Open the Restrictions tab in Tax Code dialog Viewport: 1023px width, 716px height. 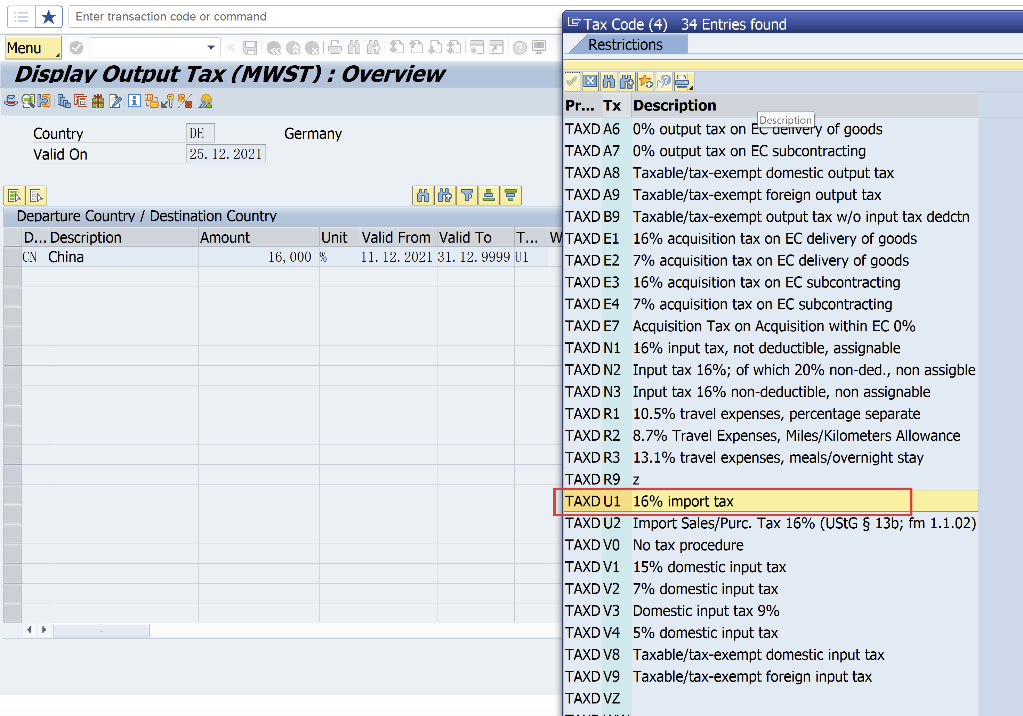coord(625,44)
